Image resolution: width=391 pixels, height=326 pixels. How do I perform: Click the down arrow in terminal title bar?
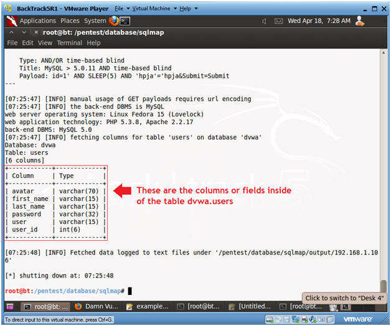(24, 32)
